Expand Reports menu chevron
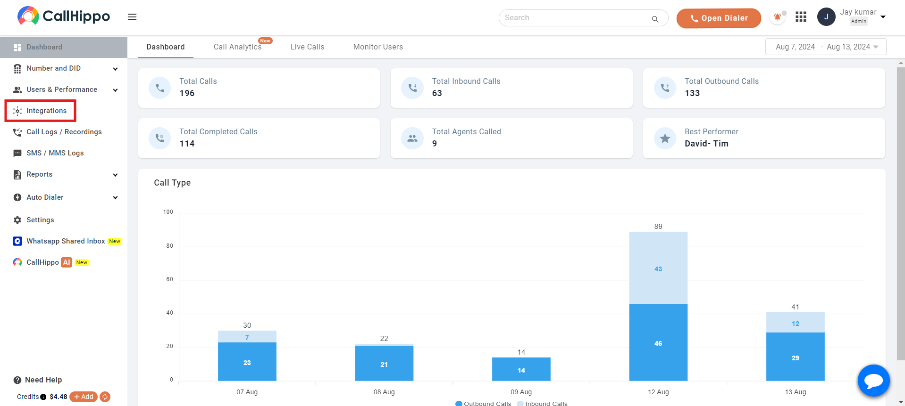This screenshot has height=406, width=905. [x=115, y=175]
